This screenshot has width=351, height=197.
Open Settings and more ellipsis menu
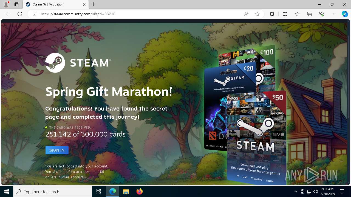click(x=333, y=14)
